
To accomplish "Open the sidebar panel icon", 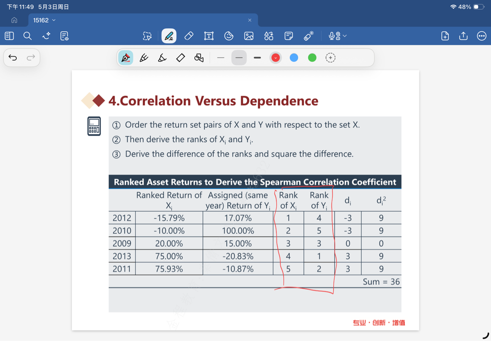I will click(x=10, y=36).
